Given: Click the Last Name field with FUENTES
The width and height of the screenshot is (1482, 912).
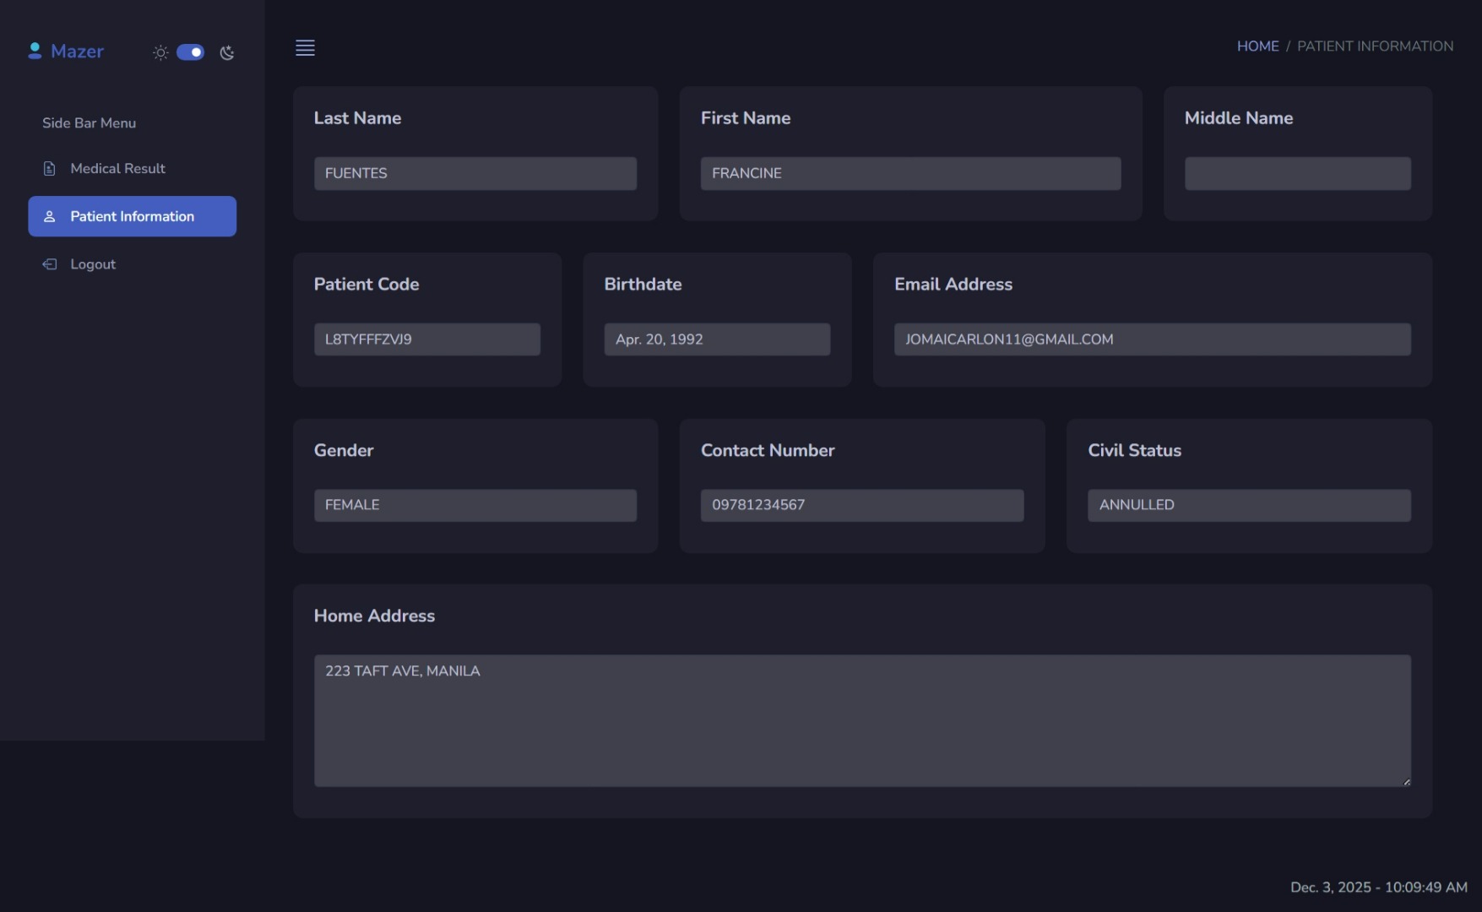Looking at the screenshot, I should tap(475, 173).
